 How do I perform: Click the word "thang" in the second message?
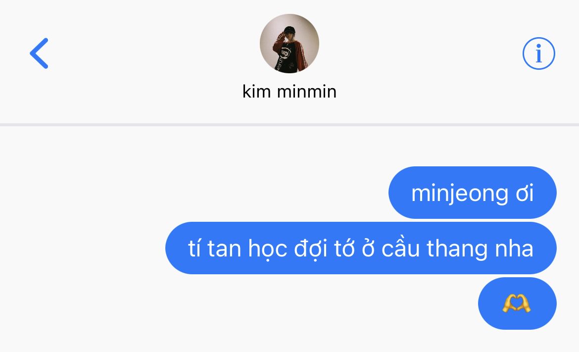[457, 249]
